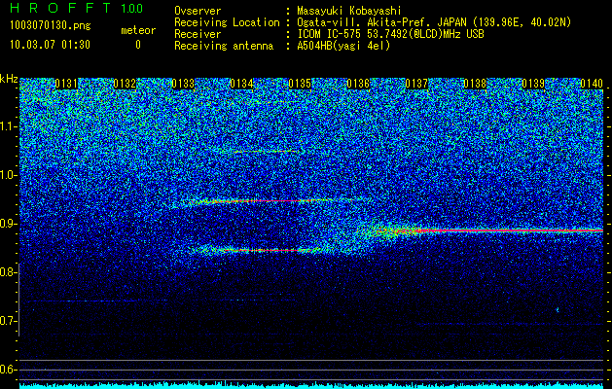The width and height of the screenshot is (612, 389).
Task: Click the 0.8 kHz axis label
Action: (x=9, y=272)
